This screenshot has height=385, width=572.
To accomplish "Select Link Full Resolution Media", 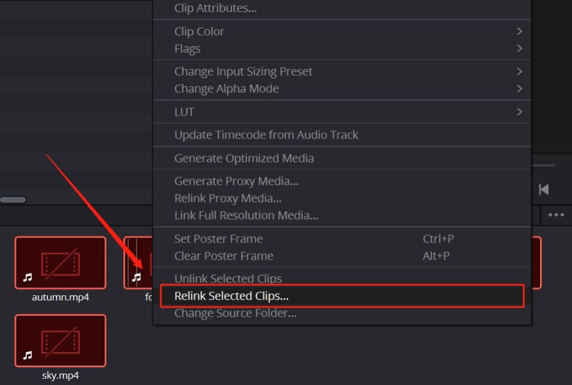I will [246, 216].
